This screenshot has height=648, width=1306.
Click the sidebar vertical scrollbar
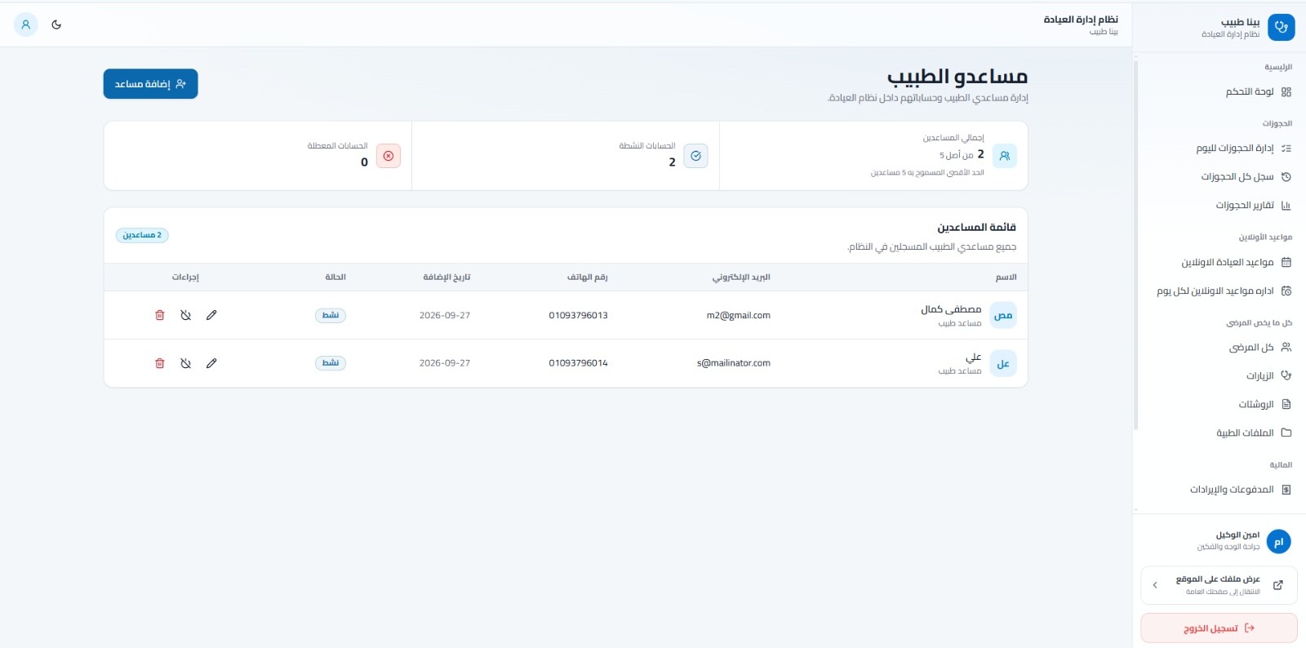coord(1136,245)
